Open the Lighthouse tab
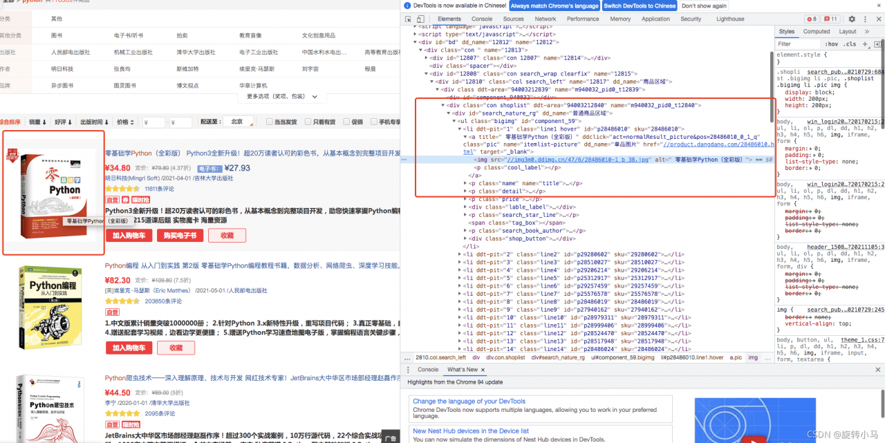885x443 pixels. 730,19
